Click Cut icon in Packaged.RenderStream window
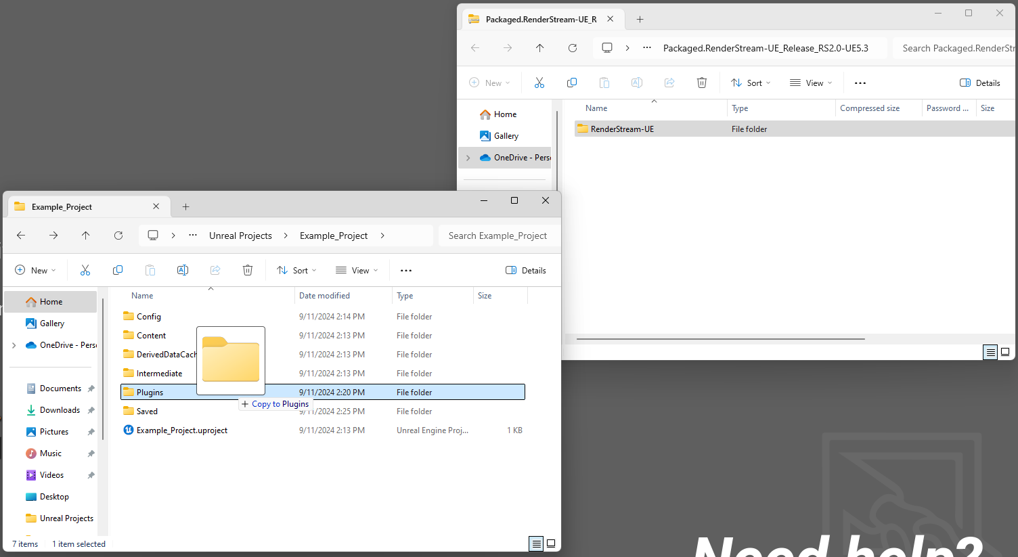The height and width of the screenshot is (557, 1018). point(539,83)
